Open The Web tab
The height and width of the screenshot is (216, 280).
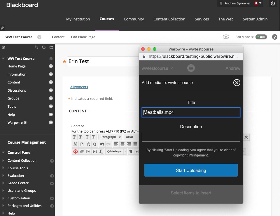[x=226, y=19]
